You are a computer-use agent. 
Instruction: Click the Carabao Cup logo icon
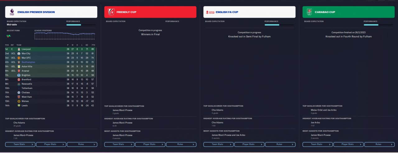(309, 12)
